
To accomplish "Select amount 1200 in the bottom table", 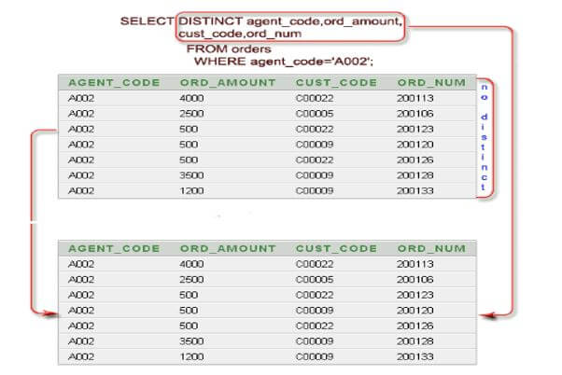I will pos(190,356).
